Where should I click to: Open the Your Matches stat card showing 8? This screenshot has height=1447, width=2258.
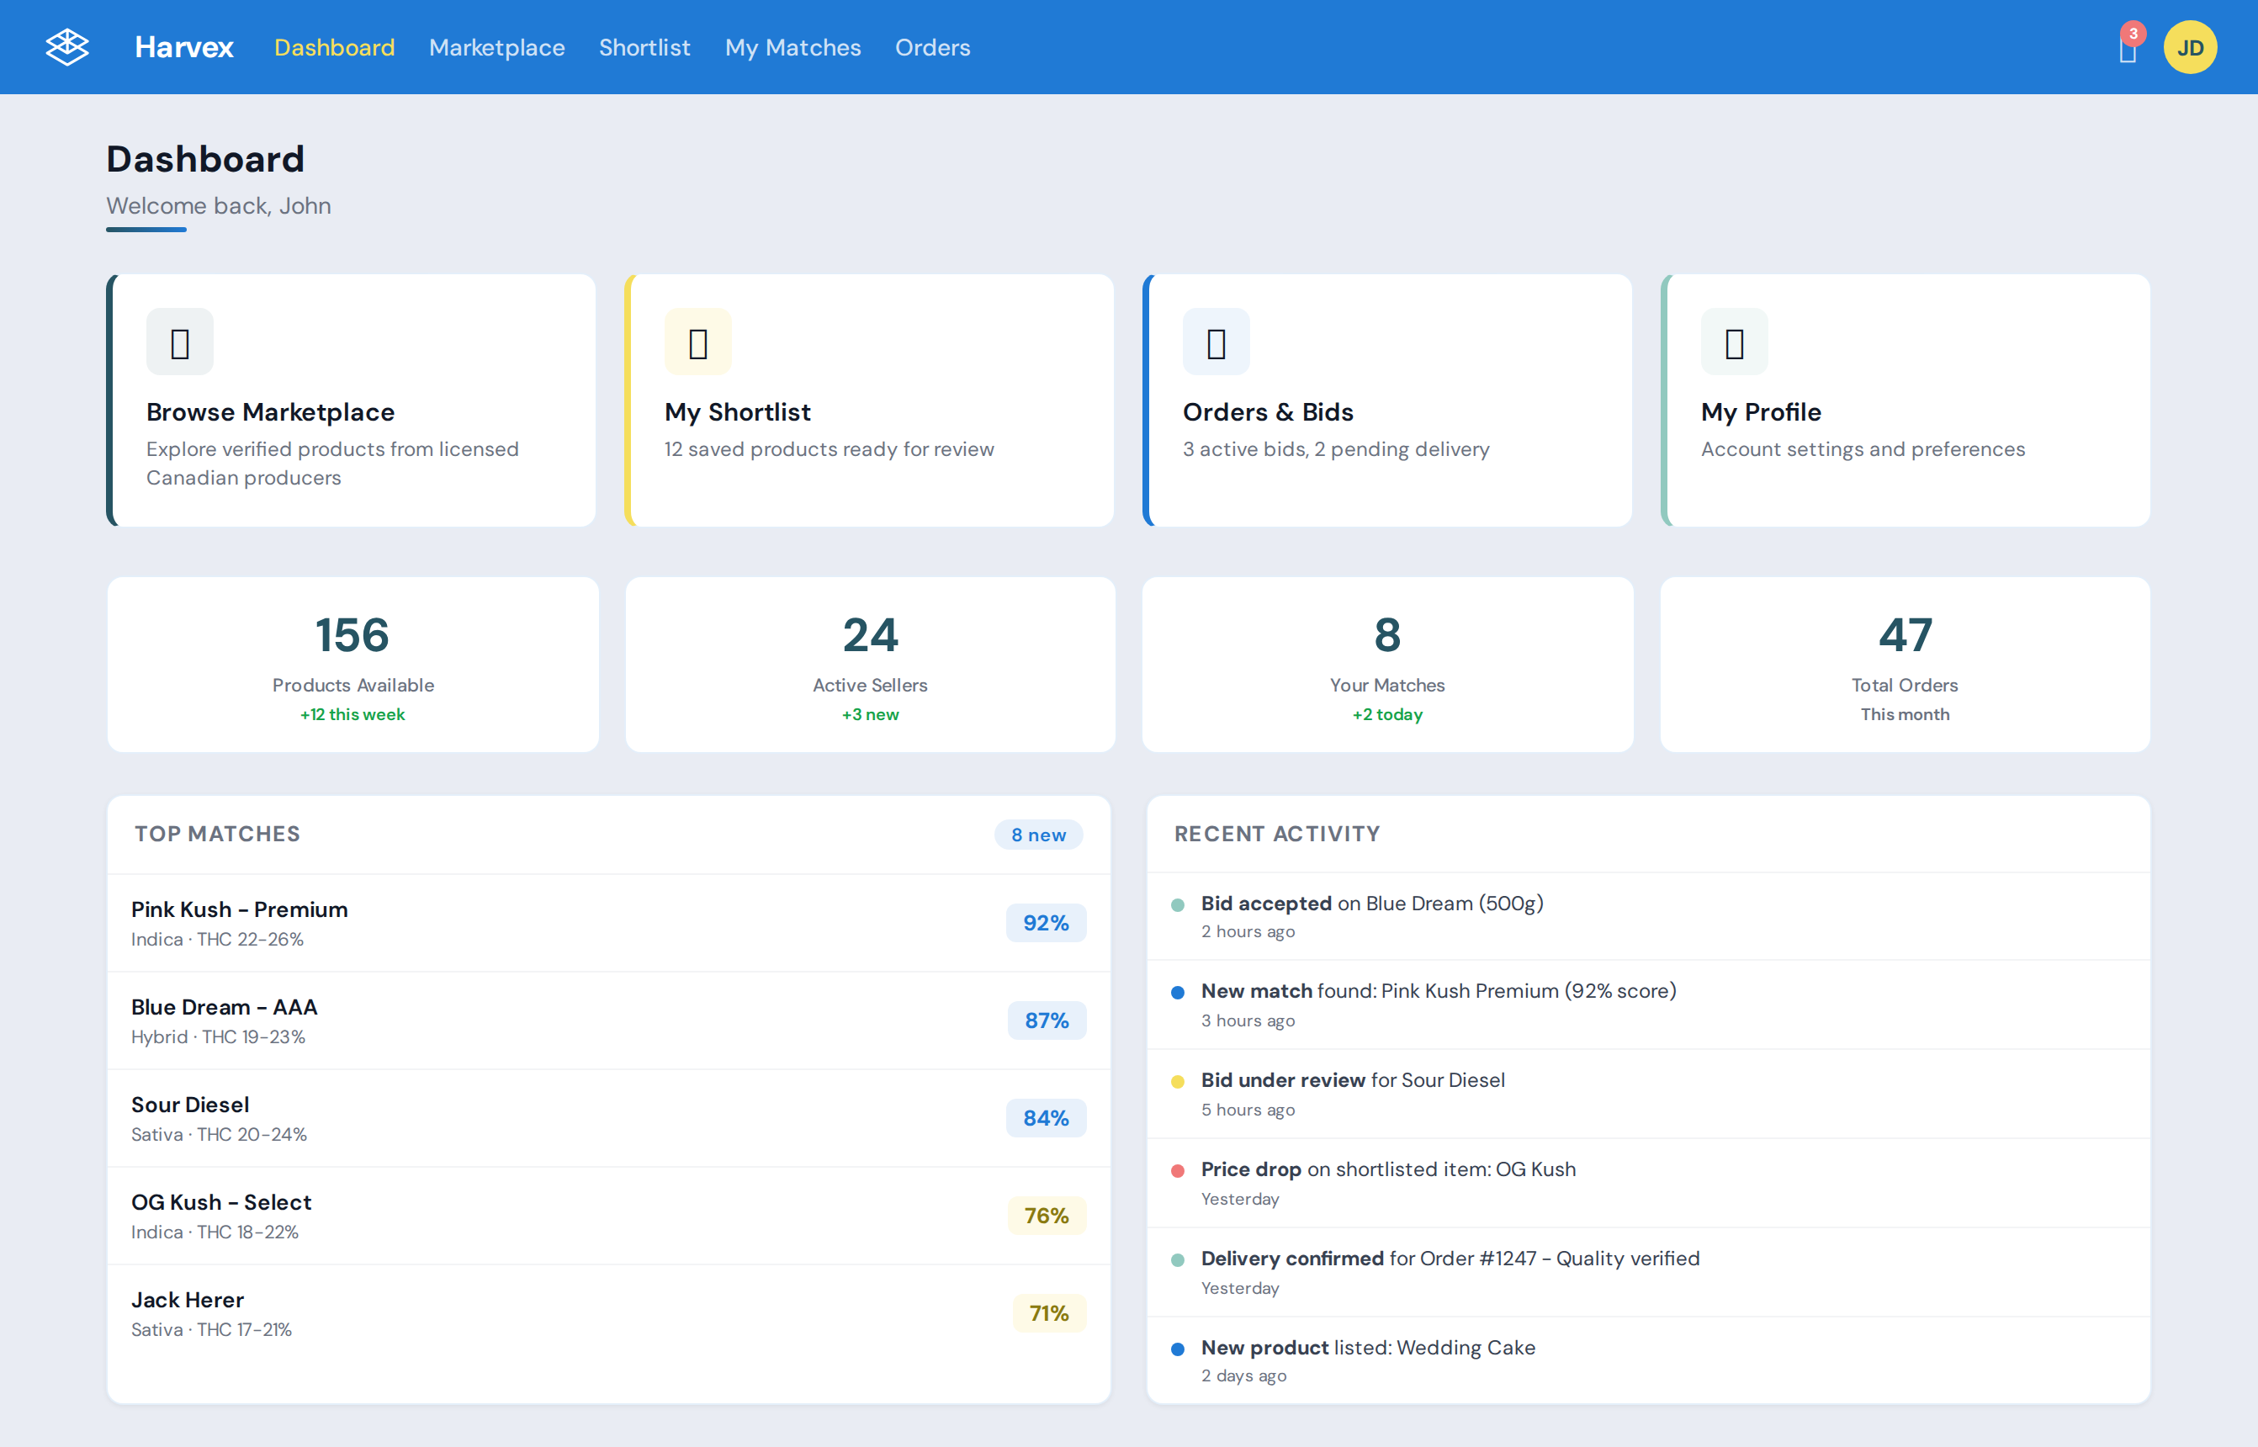click(1387, 665)
